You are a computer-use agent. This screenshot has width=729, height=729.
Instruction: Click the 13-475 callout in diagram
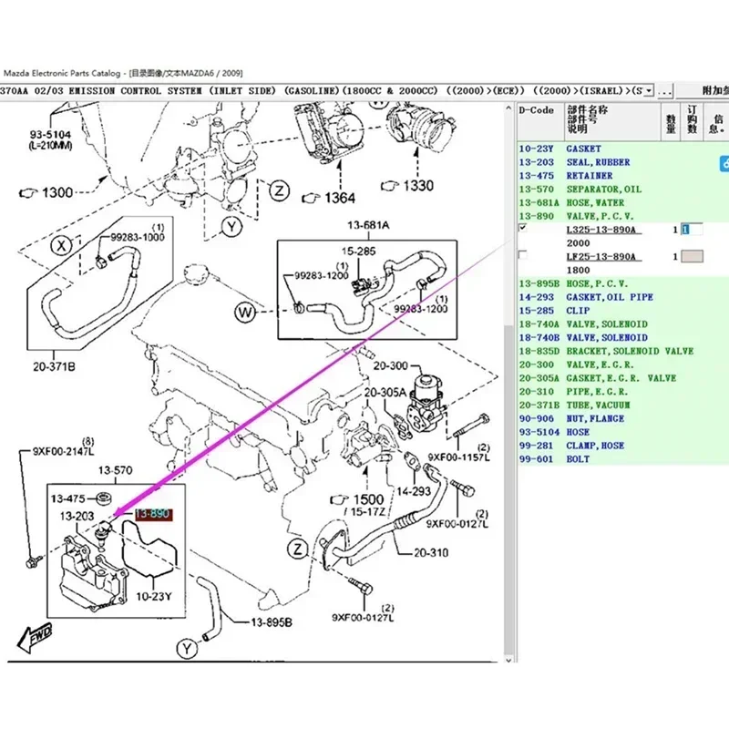point(67,498)
